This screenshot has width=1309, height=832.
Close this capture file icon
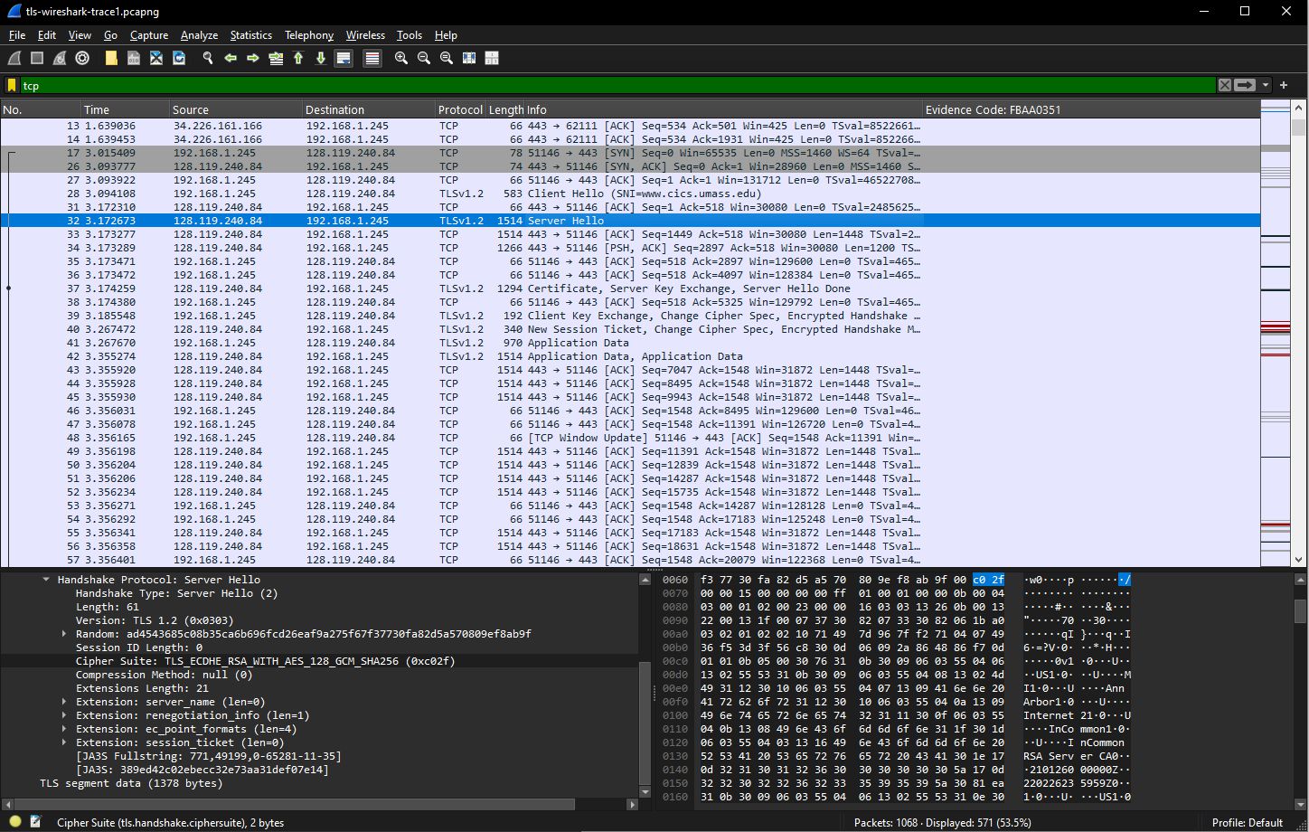(156, 58)
